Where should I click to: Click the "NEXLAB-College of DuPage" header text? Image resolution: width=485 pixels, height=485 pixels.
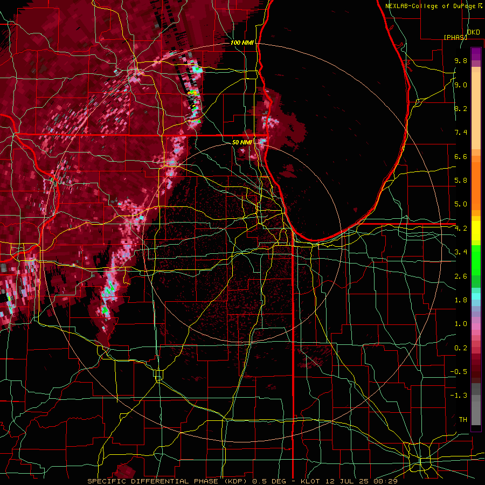pos(431,6)
